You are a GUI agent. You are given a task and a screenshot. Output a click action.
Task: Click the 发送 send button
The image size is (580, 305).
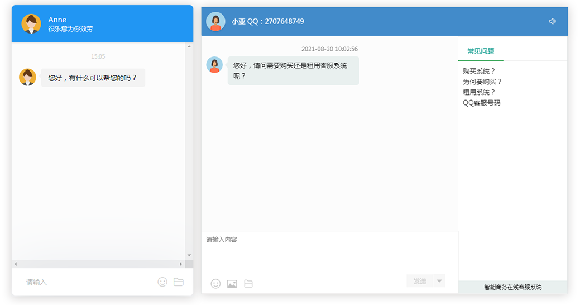(x=420, y=281)
